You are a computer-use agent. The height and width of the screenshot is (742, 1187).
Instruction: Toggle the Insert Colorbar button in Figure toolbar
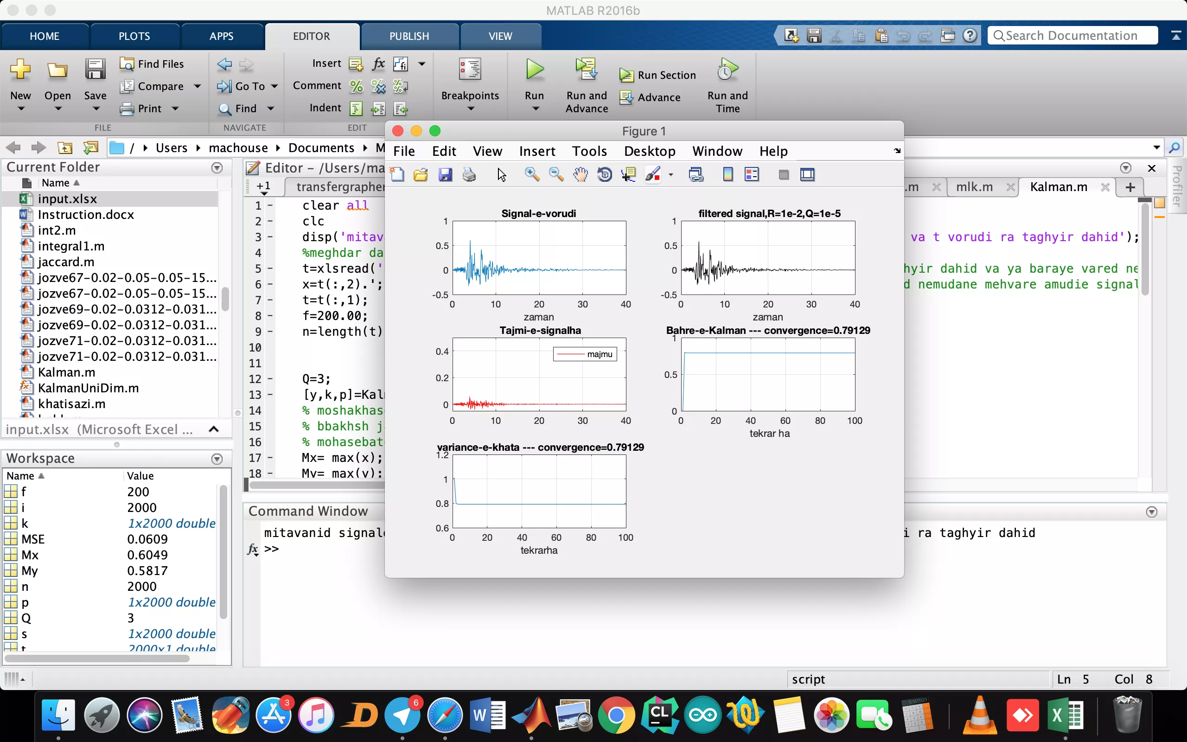728,174
